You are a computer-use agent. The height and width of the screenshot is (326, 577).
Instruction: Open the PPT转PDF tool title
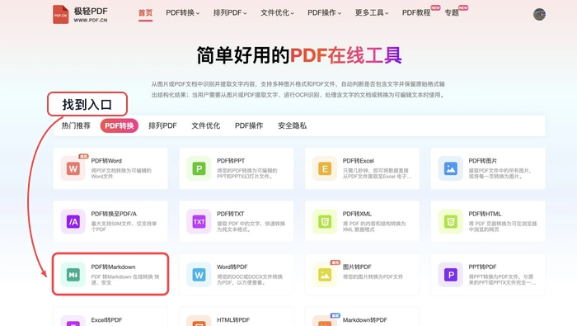(x=482, y=267)
